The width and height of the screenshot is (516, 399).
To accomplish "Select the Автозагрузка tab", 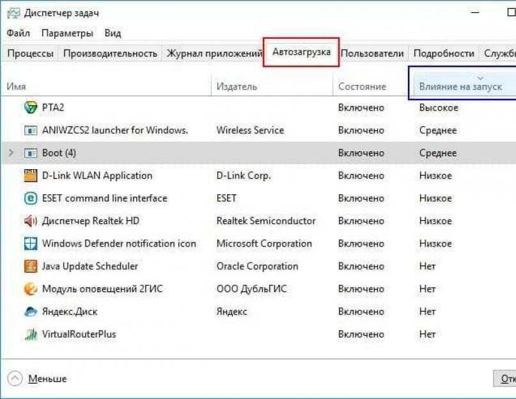I will 301,52.
